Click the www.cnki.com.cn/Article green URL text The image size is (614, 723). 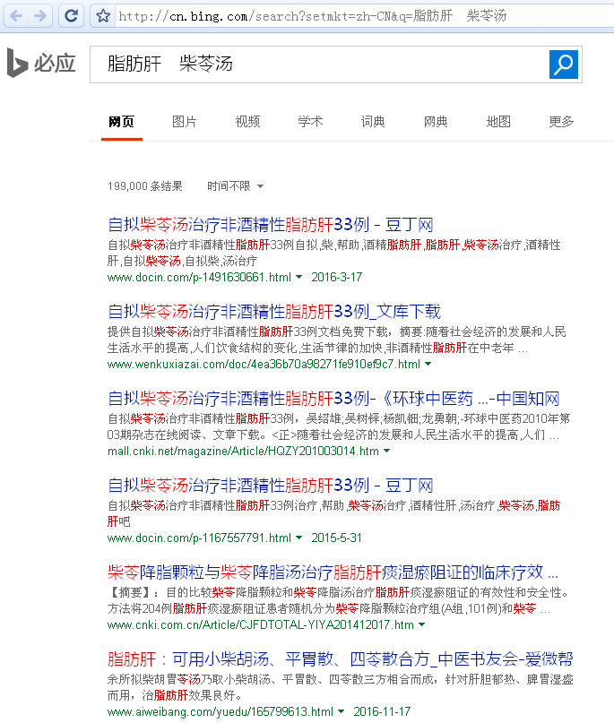coord(261,624)
